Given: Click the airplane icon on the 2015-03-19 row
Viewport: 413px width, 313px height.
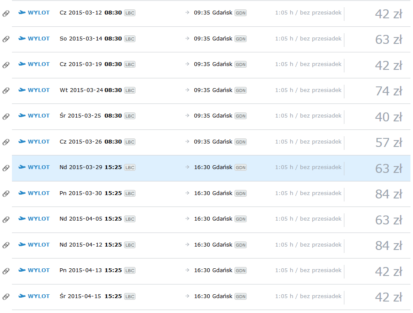Looking at the screenshot, I should tap(22, 64).
